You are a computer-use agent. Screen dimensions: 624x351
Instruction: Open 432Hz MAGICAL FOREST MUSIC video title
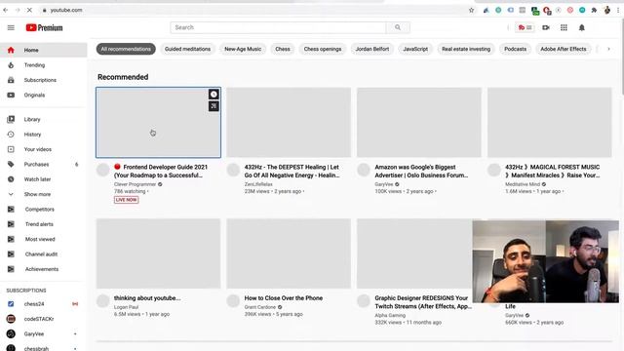coord(553,172)
